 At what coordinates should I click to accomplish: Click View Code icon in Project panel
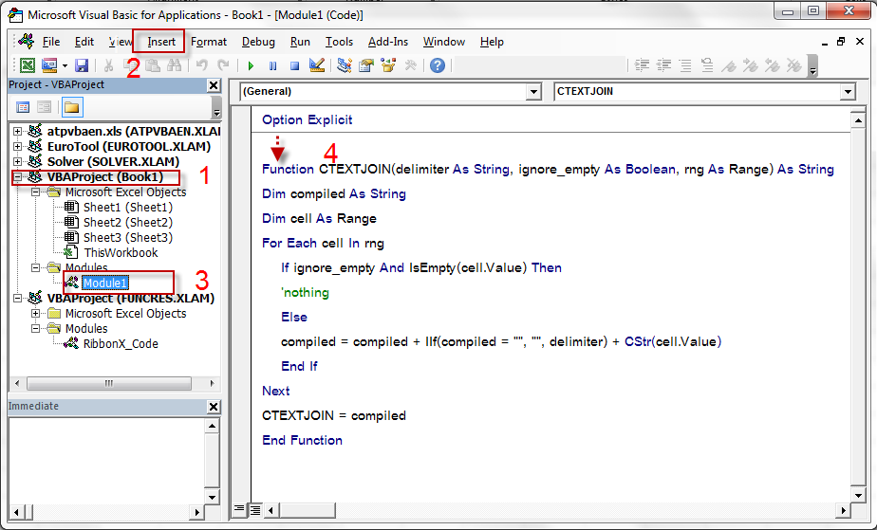click(x=23, y=107)
